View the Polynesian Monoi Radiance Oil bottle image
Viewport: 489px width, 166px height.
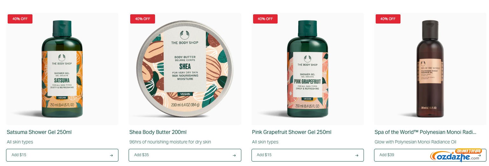pos(430,69)
